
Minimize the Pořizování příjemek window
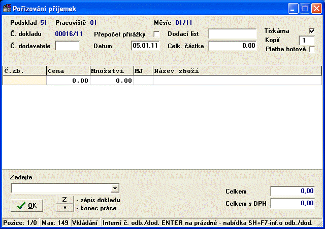(293, 9)
